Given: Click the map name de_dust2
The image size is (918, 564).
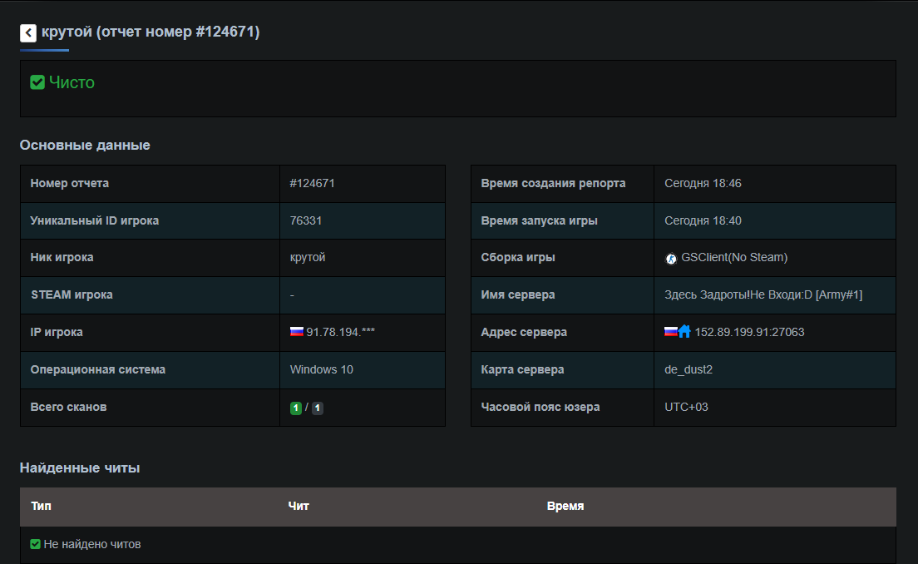Looking at the screenshot, I should [688, 369].
